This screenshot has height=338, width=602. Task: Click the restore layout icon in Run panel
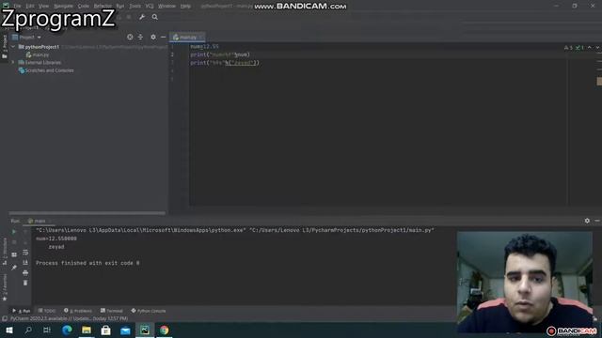[14, 254]
